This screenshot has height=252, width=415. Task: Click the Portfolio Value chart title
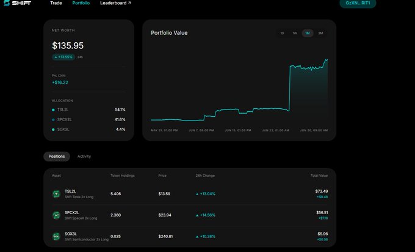pyautogui.click(x=169, y=33)
